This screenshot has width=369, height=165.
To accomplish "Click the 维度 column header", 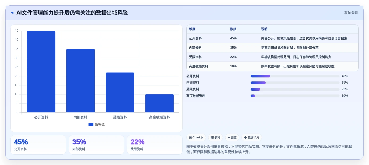I will [x=192, y=29].
